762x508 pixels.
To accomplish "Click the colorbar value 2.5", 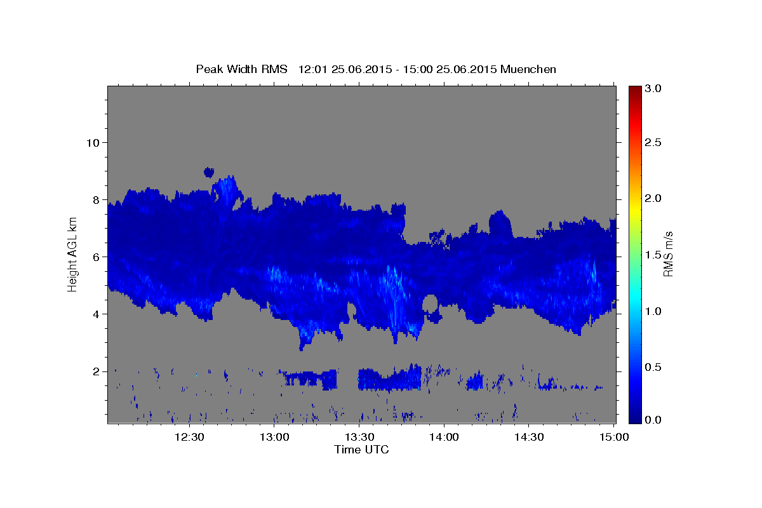I will click(654, 142).
